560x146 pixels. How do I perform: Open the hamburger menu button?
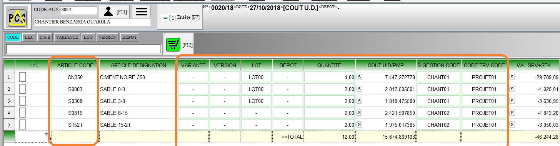tap(142, 12)
